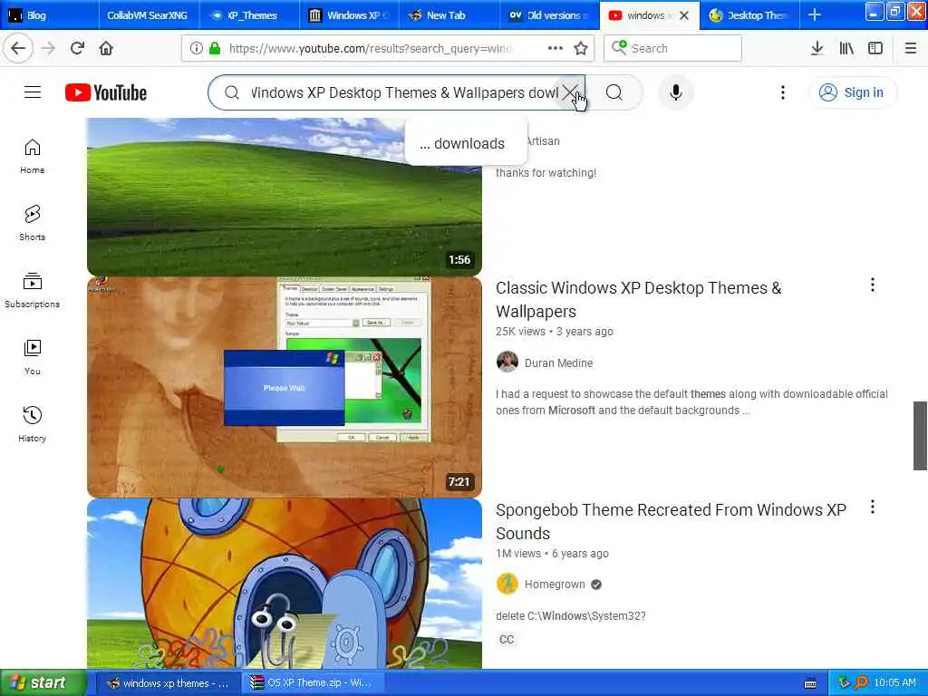This screenshot has height=696, width=928.
Task: Reload the page with the refresh icon
Action: (x=77, y=48)
